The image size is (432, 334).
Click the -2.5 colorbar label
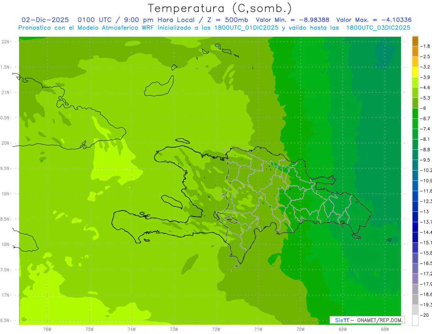pyautogui.click(x=425, y=57)
